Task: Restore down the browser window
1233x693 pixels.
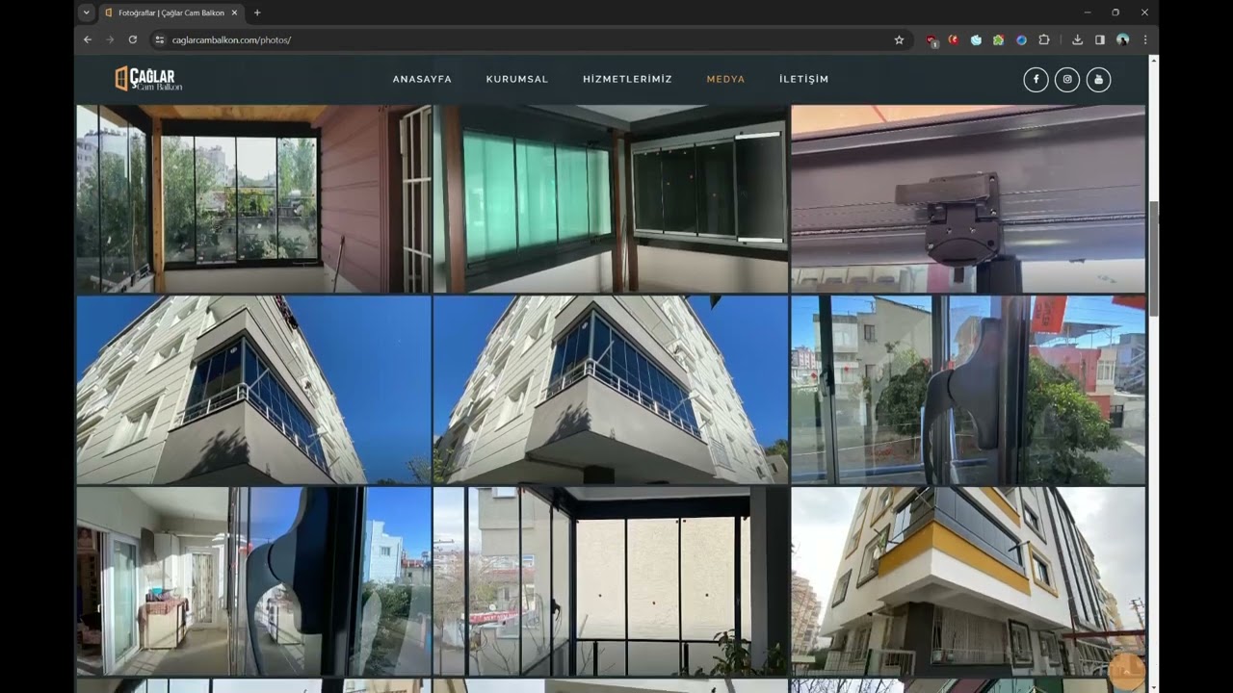Action: click(x=1115, y=13)
